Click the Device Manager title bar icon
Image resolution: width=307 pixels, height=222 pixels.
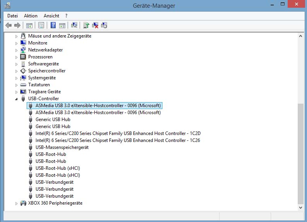coord(8,5)
